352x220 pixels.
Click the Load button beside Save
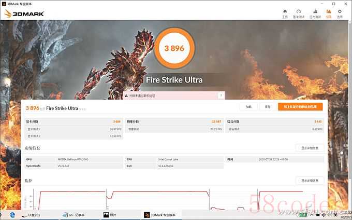[x=248, y=106]
